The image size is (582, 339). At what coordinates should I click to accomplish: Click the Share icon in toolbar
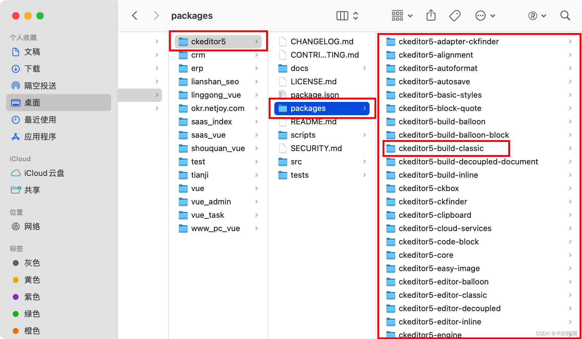[431, 15]
